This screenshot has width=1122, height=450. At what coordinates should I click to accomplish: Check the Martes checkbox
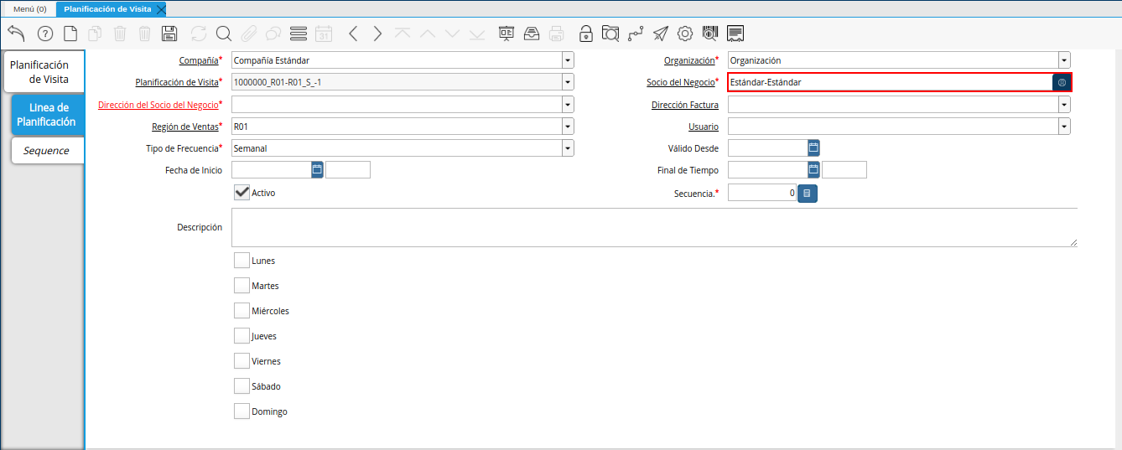pos(242,285)
